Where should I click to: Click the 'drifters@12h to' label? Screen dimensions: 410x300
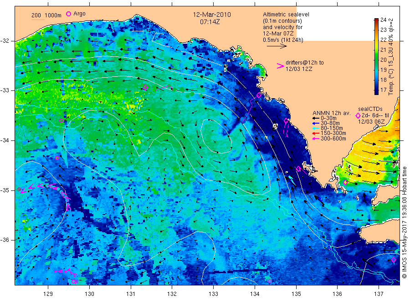[305, 63]
